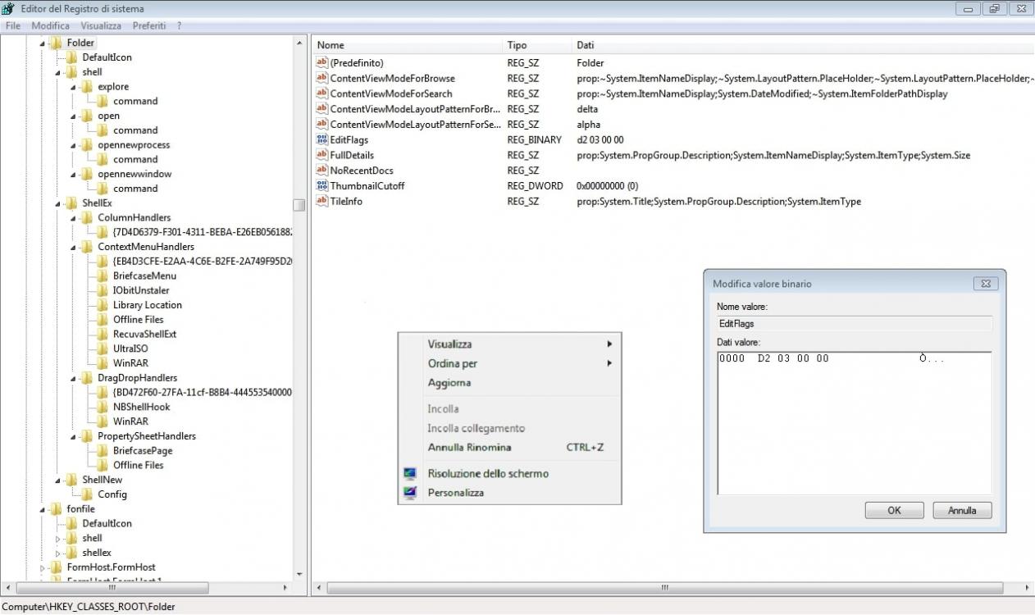
Task: Collapse the Folder key in the tree
Action: [x=43, y=43]
